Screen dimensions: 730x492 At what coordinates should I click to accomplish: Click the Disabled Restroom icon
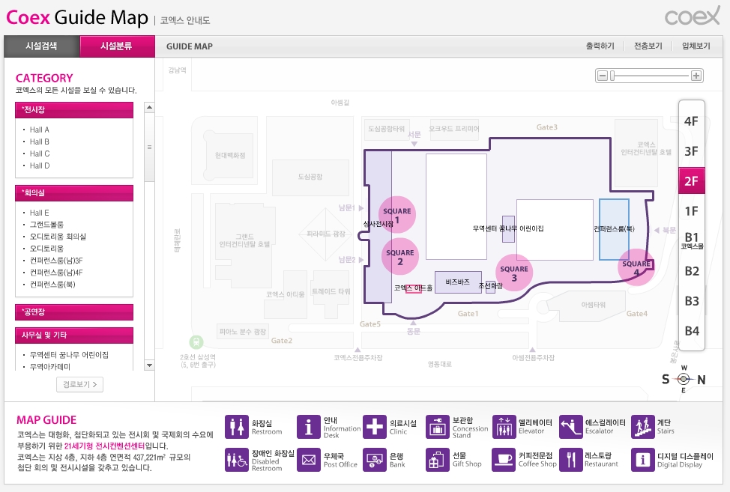pos(237,460)
